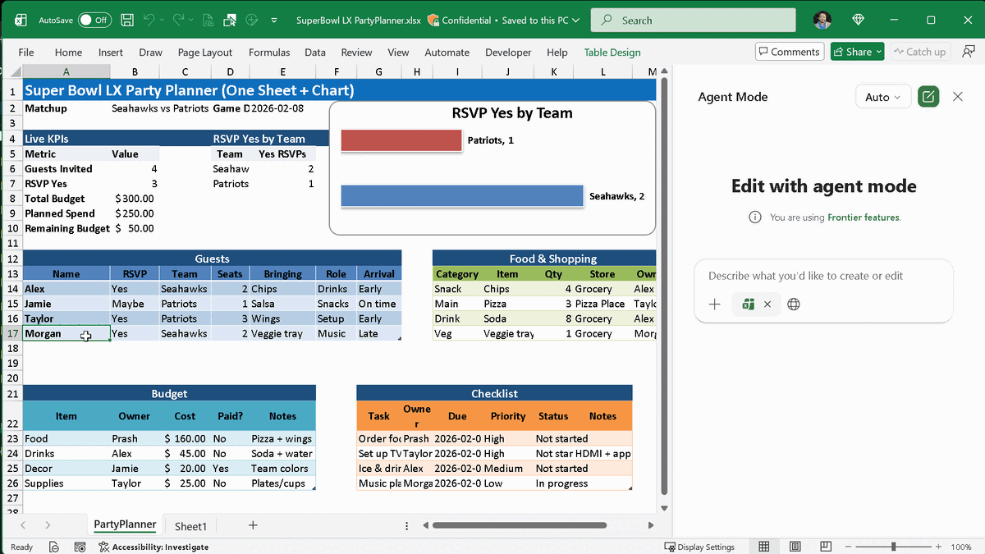Open the Confidential sensitivity label dropdown

point(459,19)
